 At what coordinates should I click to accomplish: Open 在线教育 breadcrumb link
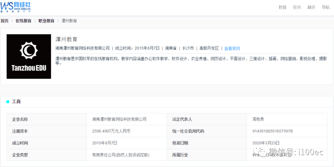[x=24, y=21]
